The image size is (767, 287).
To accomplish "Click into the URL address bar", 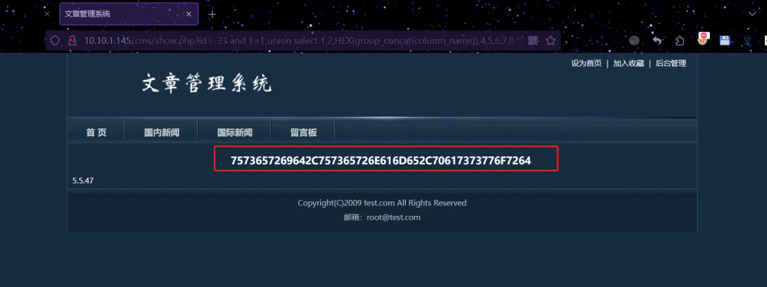I will (302, 41).
